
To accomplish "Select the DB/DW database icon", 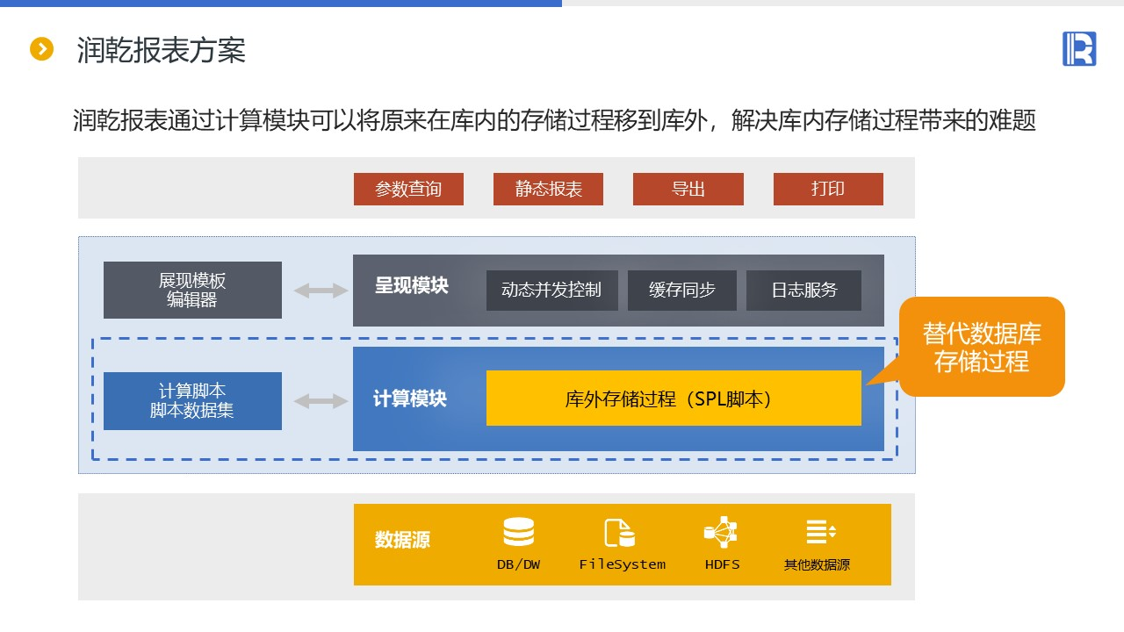I will (518, 532).
